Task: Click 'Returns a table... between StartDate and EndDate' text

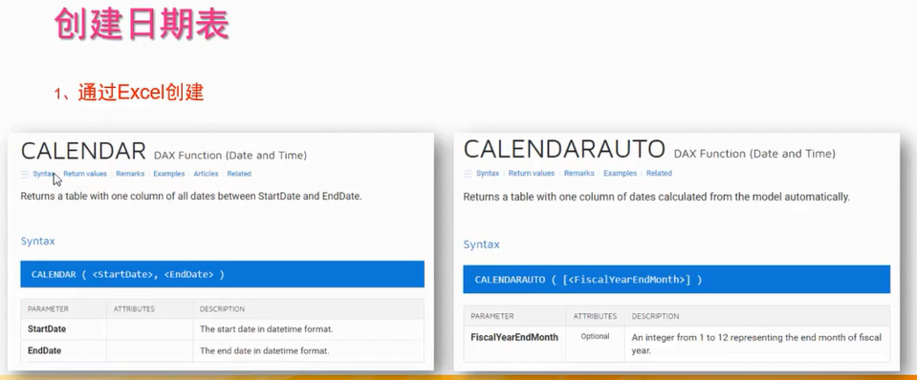Action: pyautogui.click(x=191, y=197)
